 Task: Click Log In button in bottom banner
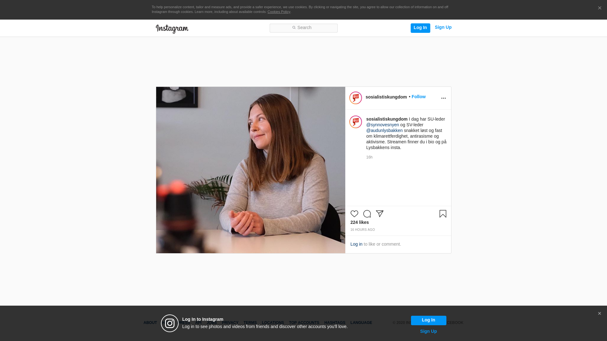coord(428,320)
